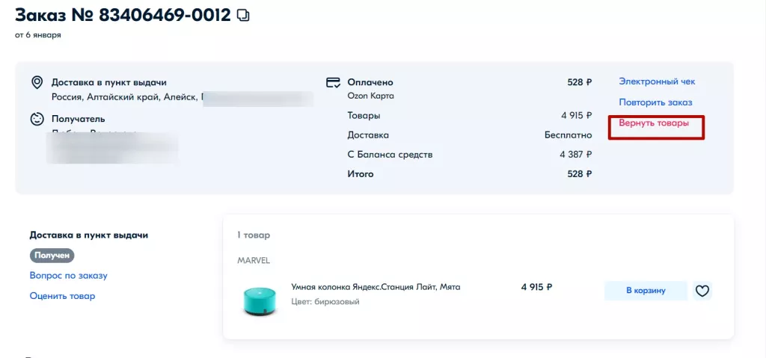Click the С Баланса средств row
Screen dimensions: 766x358
390,155
